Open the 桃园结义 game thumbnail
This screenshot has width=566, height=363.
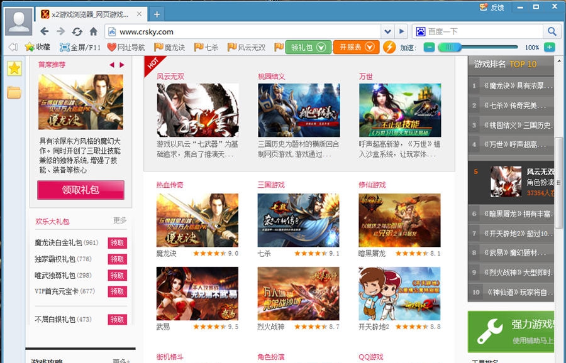[x=299, y=111]
